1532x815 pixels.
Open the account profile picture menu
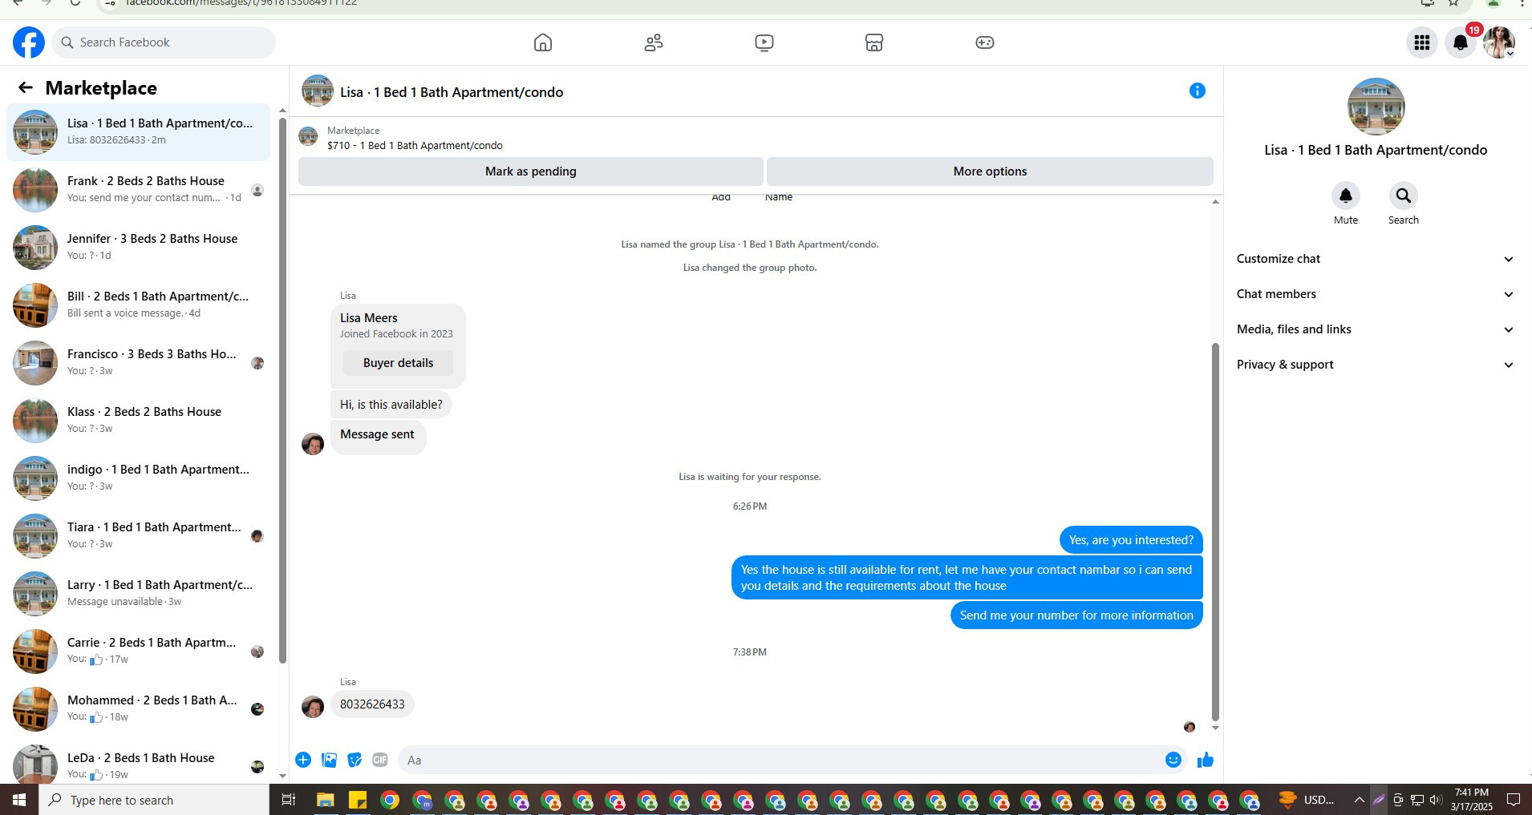1499,42
